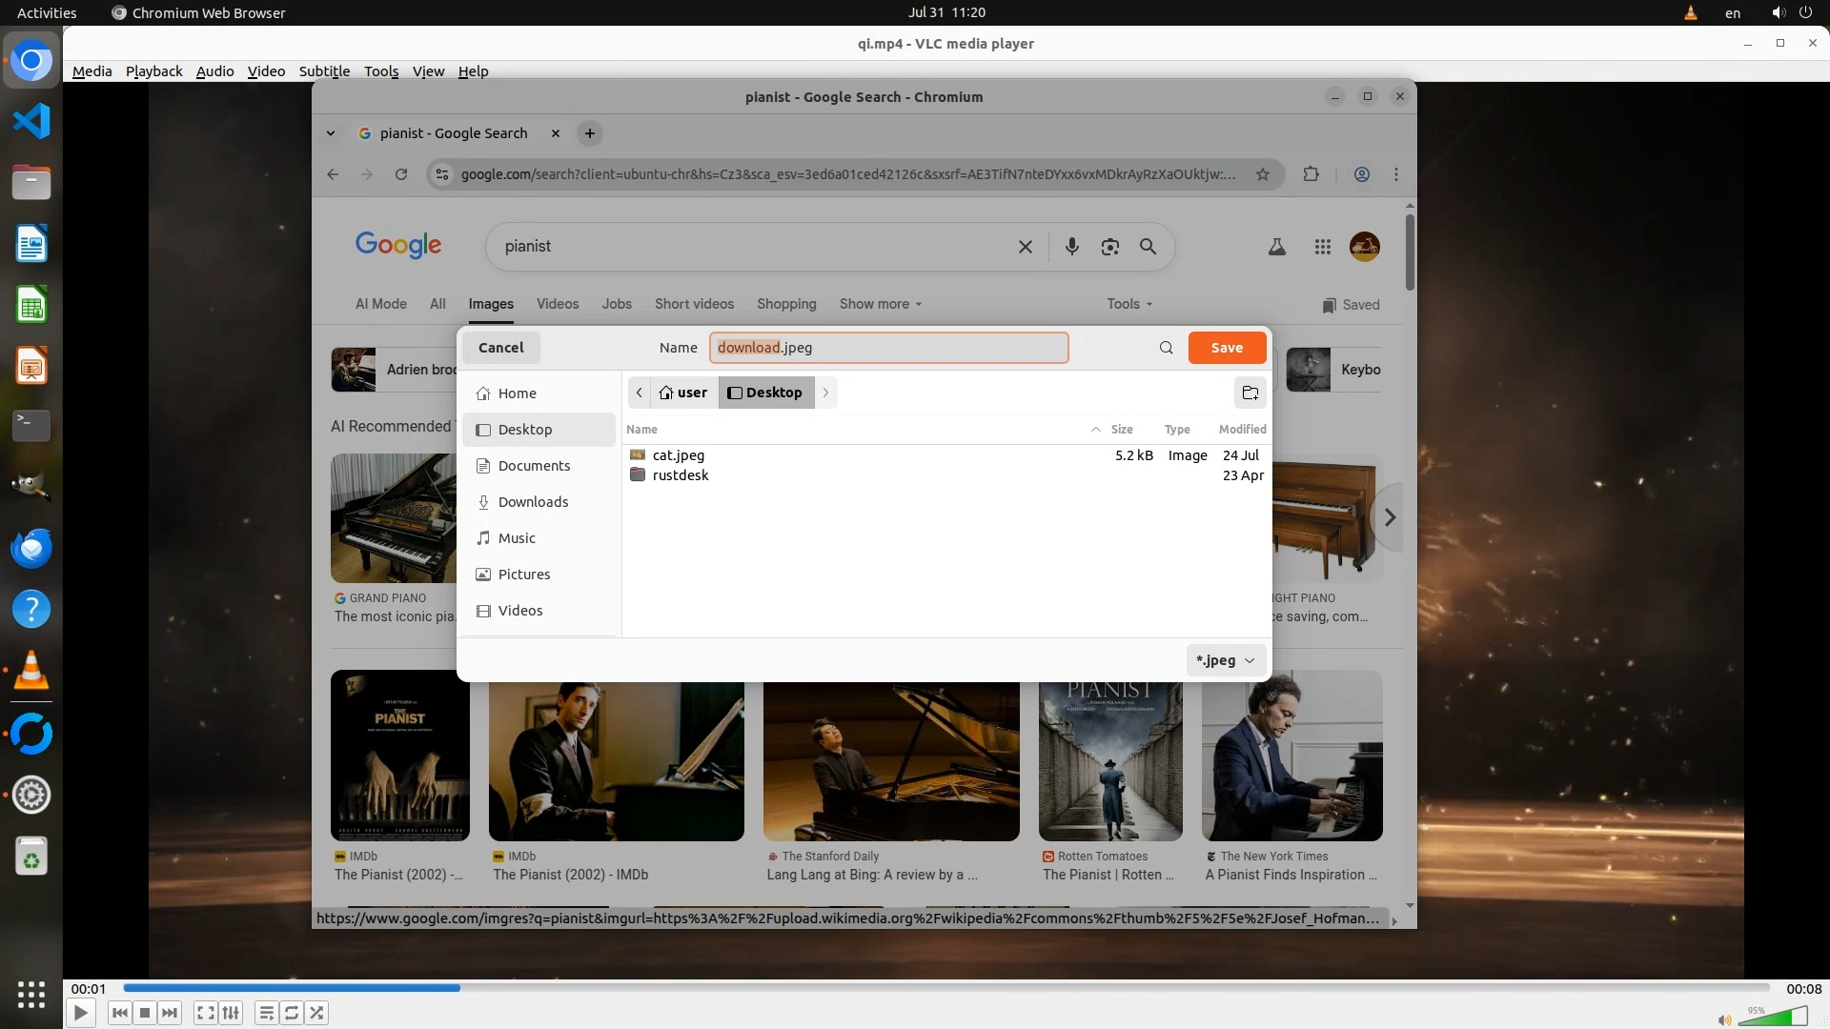Toggle the VLC playlist view button
The width and height of the screenshot is (1830, 1029).
267,1013
